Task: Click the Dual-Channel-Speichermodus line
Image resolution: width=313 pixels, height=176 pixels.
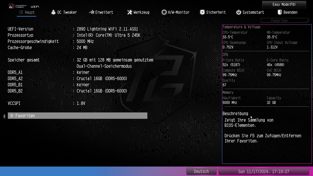Action: tap(104, 66)
